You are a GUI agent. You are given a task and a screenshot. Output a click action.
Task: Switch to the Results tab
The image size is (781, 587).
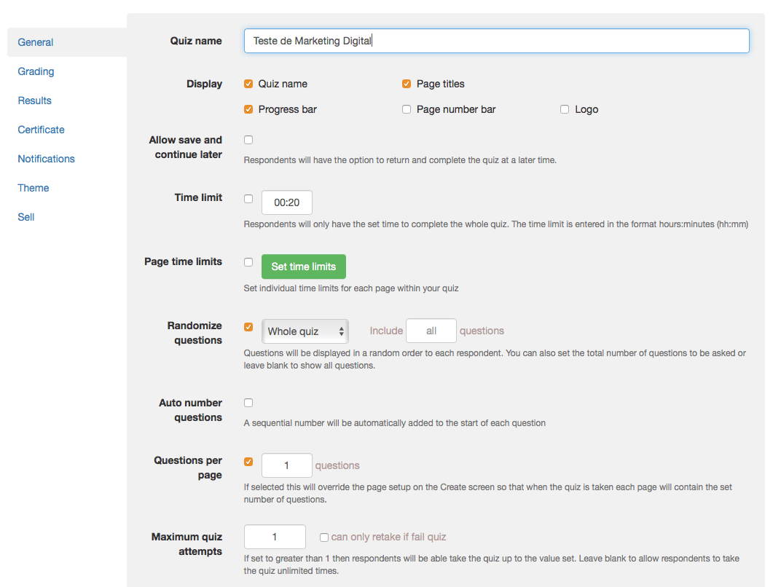click(34, 101)
